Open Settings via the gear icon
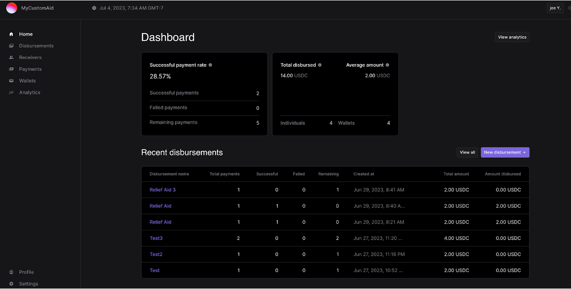 (10, 284)
